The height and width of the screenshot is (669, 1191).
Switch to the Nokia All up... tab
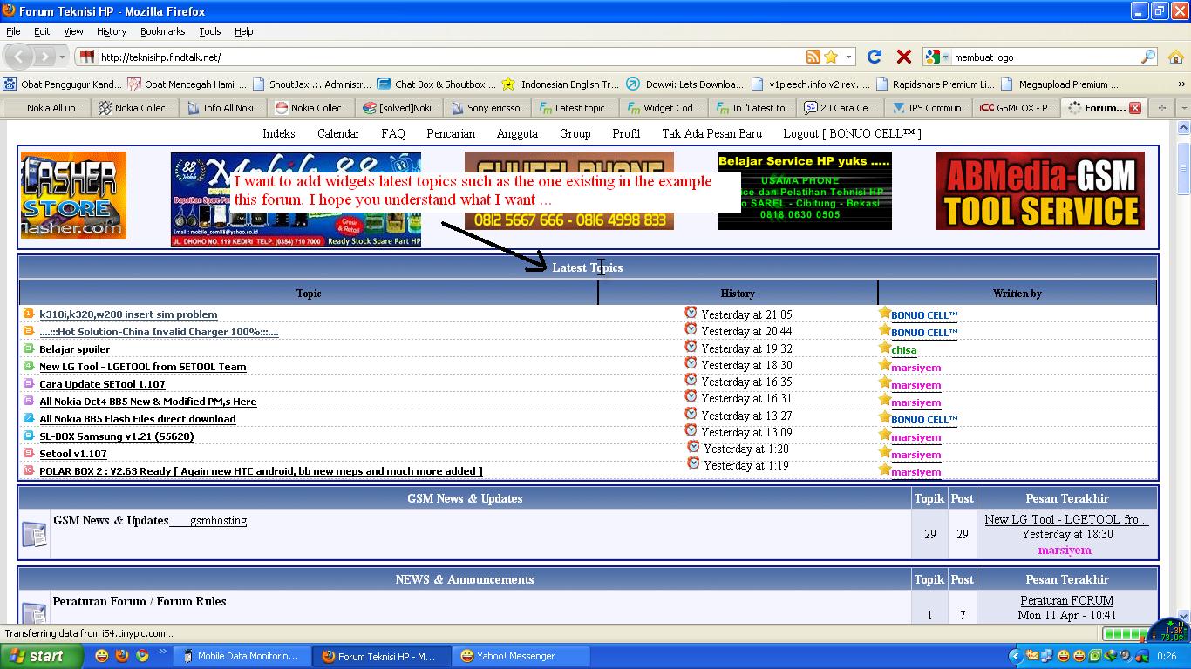tap(47, 108)
